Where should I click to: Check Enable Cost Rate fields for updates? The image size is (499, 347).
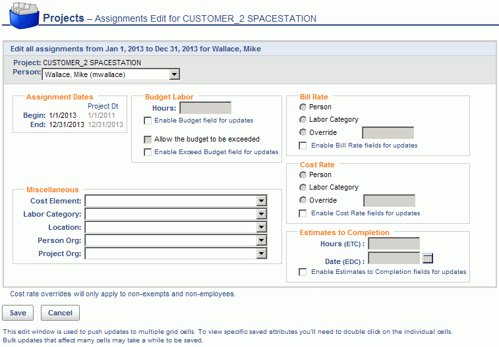[x=303, y=213]
